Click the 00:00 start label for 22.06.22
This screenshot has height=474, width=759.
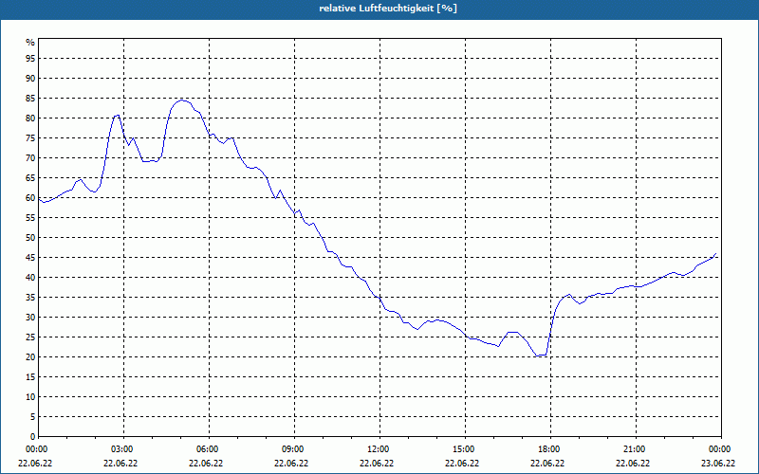pos(35,449)
